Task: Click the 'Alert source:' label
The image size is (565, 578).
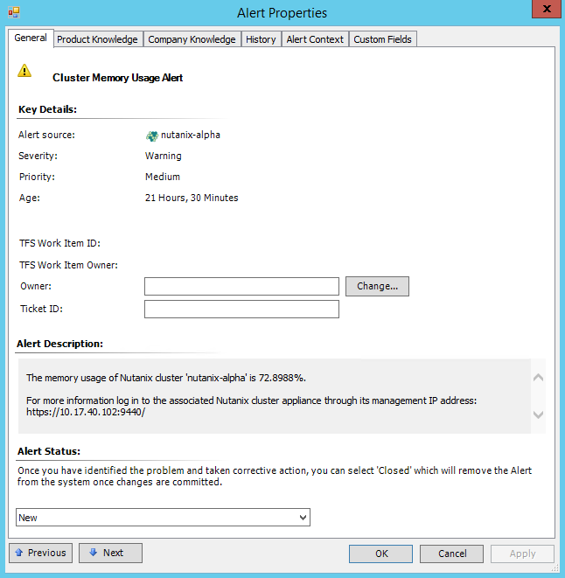Action: pyautogui.click(x=47, y=135)
